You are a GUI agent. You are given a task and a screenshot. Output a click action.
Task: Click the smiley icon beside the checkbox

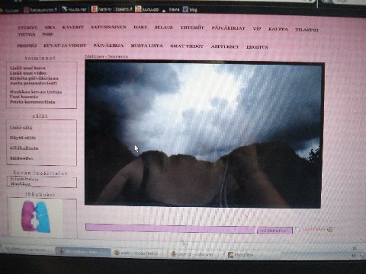330,229
